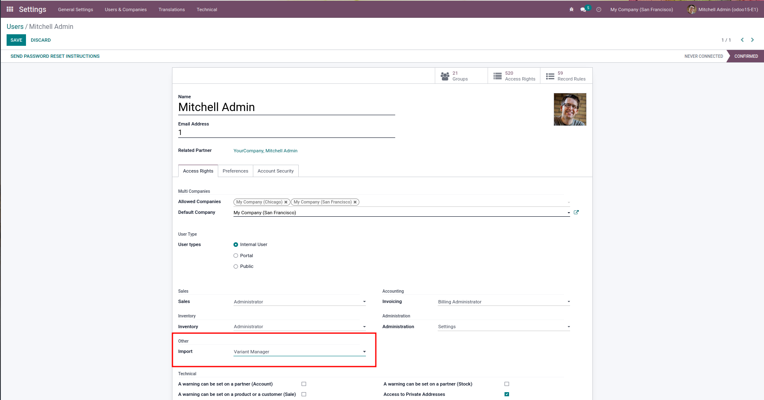
Task: Remove My Company (Chicago) tag
Action: point(285,202)
